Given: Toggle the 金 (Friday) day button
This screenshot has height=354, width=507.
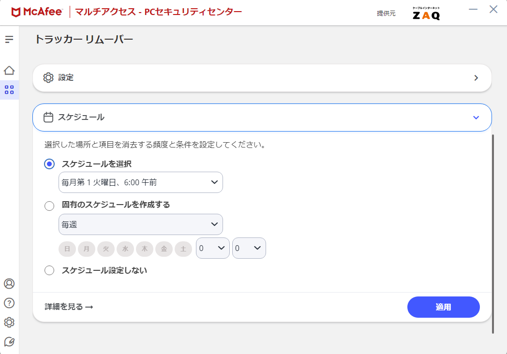Looking at the screenshot, I should point(164,249).
